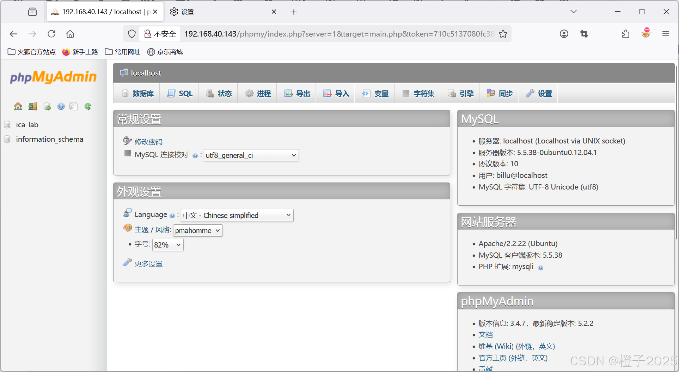Click the screenshot crop toolbar icon
Image resolution: width=679 pixels, height=372 pixels.
pyautogui.click(x=584, y=34)
